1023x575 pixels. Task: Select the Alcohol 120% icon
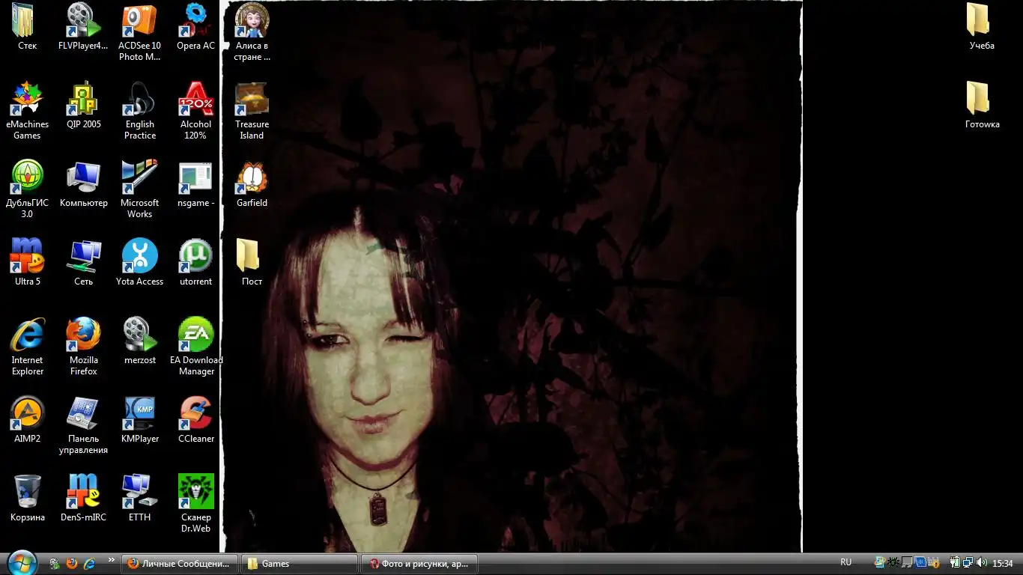click(x=195, y=100)
